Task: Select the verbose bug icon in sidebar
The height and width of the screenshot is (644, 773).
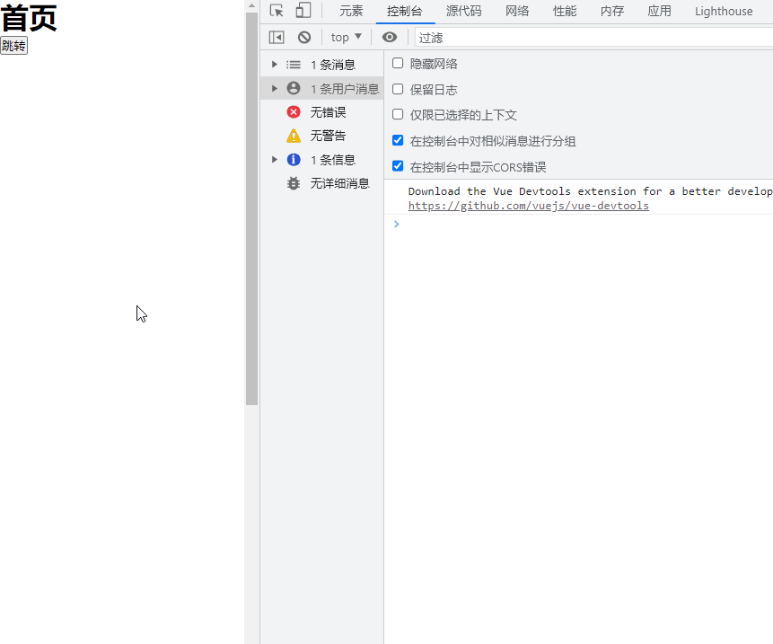Action: (293, 182)
